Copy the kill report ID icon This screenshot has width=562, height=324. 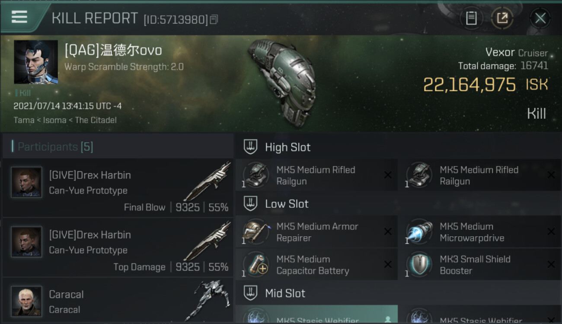[x=214, y=19]
